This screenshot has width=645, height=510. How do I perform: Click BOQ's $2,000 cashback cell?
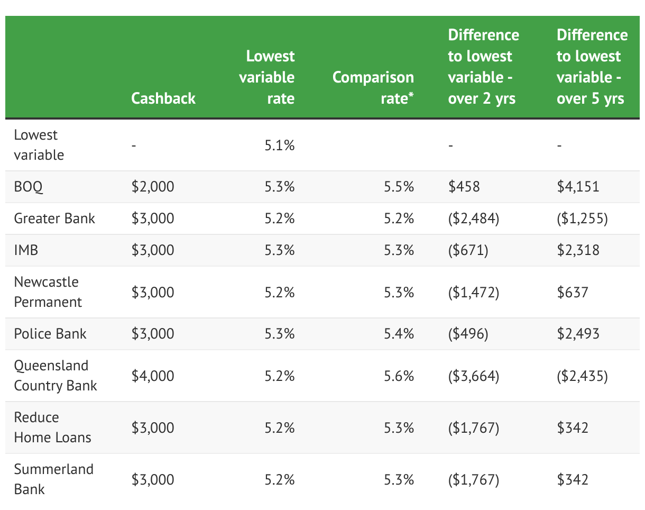pos(153,187)
